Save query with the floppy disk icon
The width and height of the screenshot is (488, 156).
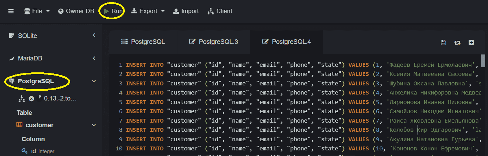444,43
